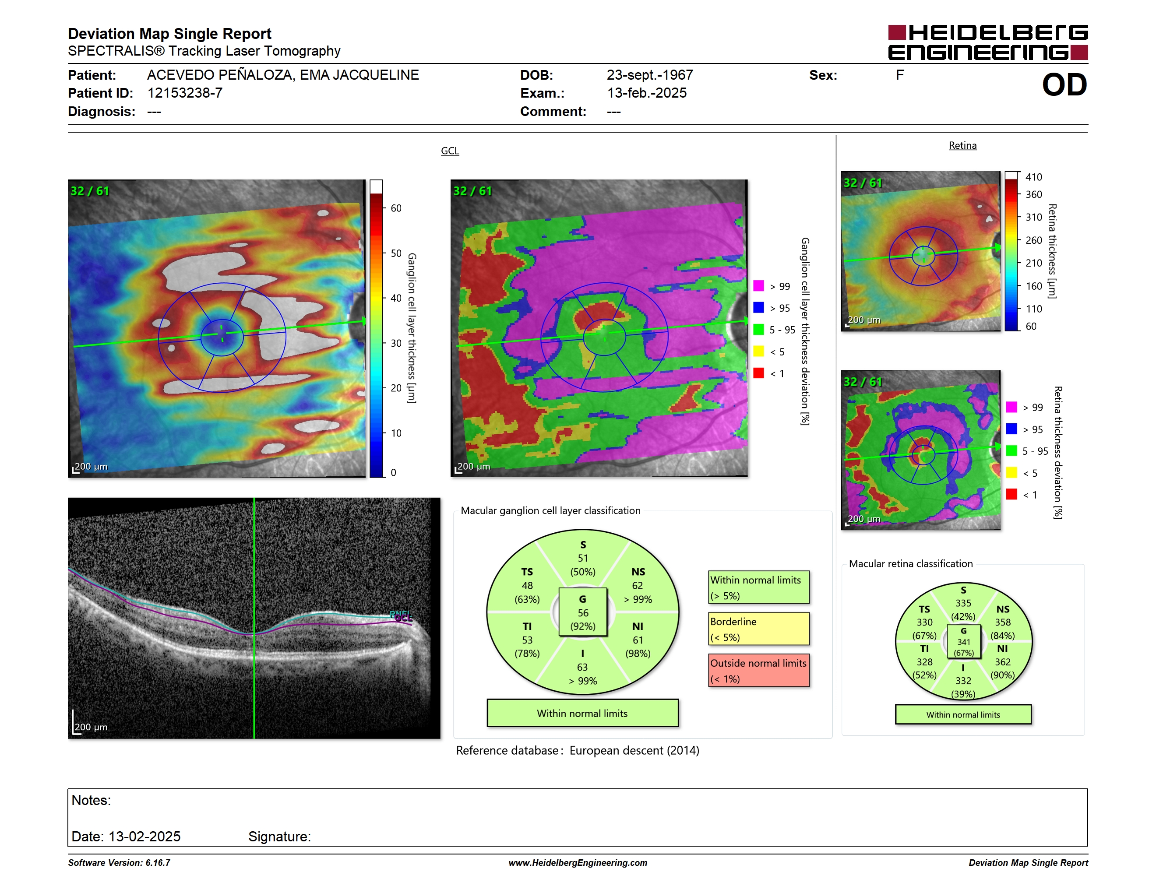Click the GCL sector NS 62 >99%
Viewport: 1156px width, 893px height.
click(638, 585)
